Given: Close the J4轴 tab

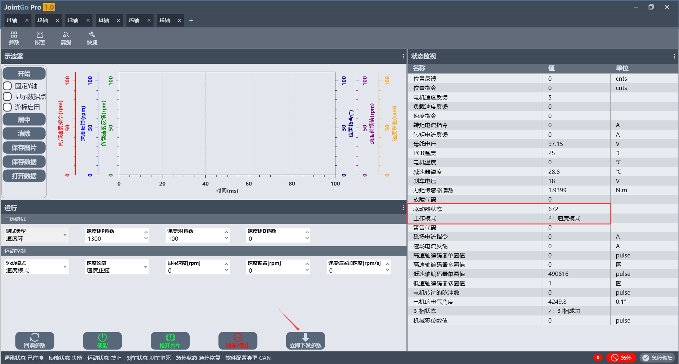Looking at the screenshot, I should 119,21.
